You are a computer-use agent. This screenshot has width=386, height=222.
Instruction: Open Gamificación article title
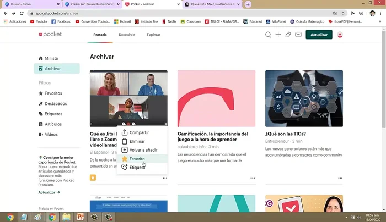pos(213,137)
